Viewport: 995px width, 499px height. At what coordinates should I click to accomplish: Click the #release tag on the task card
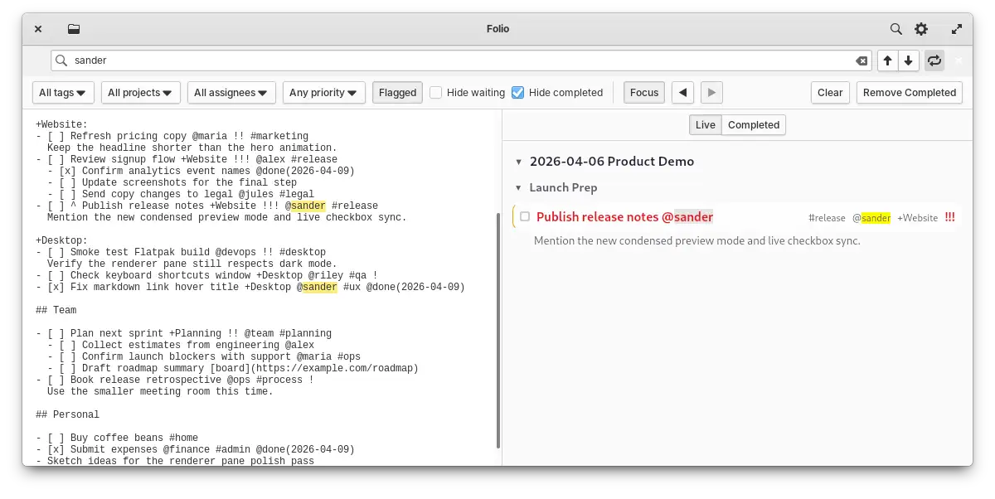[x=827, y=218]
